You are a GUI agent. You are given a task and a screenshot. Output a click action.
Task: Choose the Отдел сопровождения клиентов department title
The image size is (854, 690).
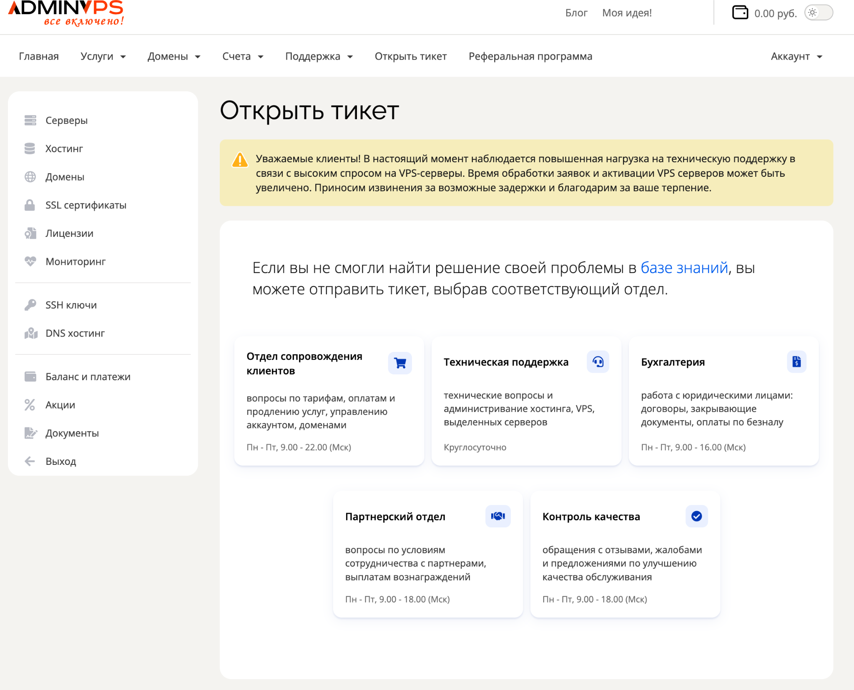[304, 363]
